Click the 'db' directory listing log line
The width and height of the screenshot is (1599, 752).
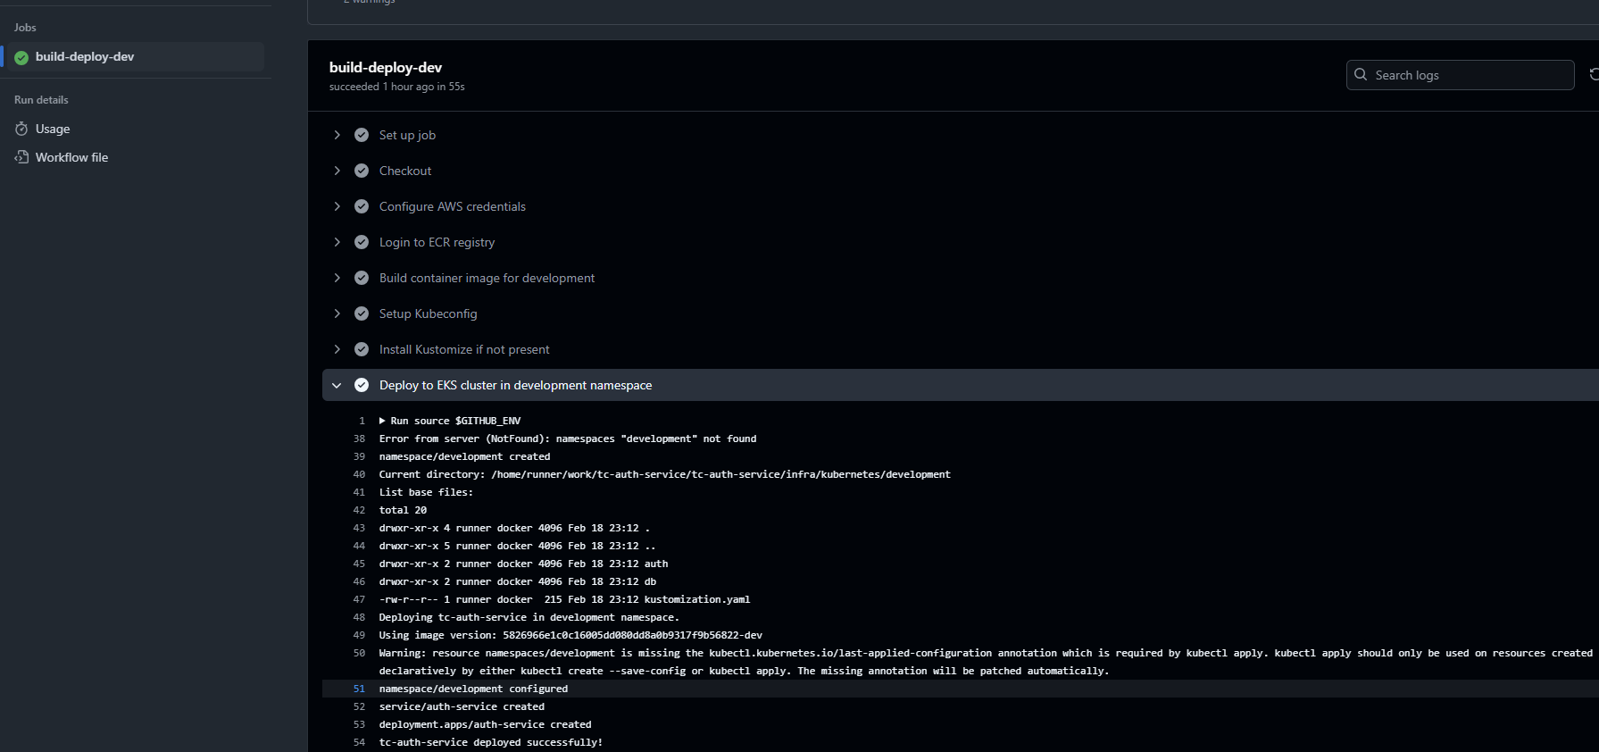coord(518,581)
